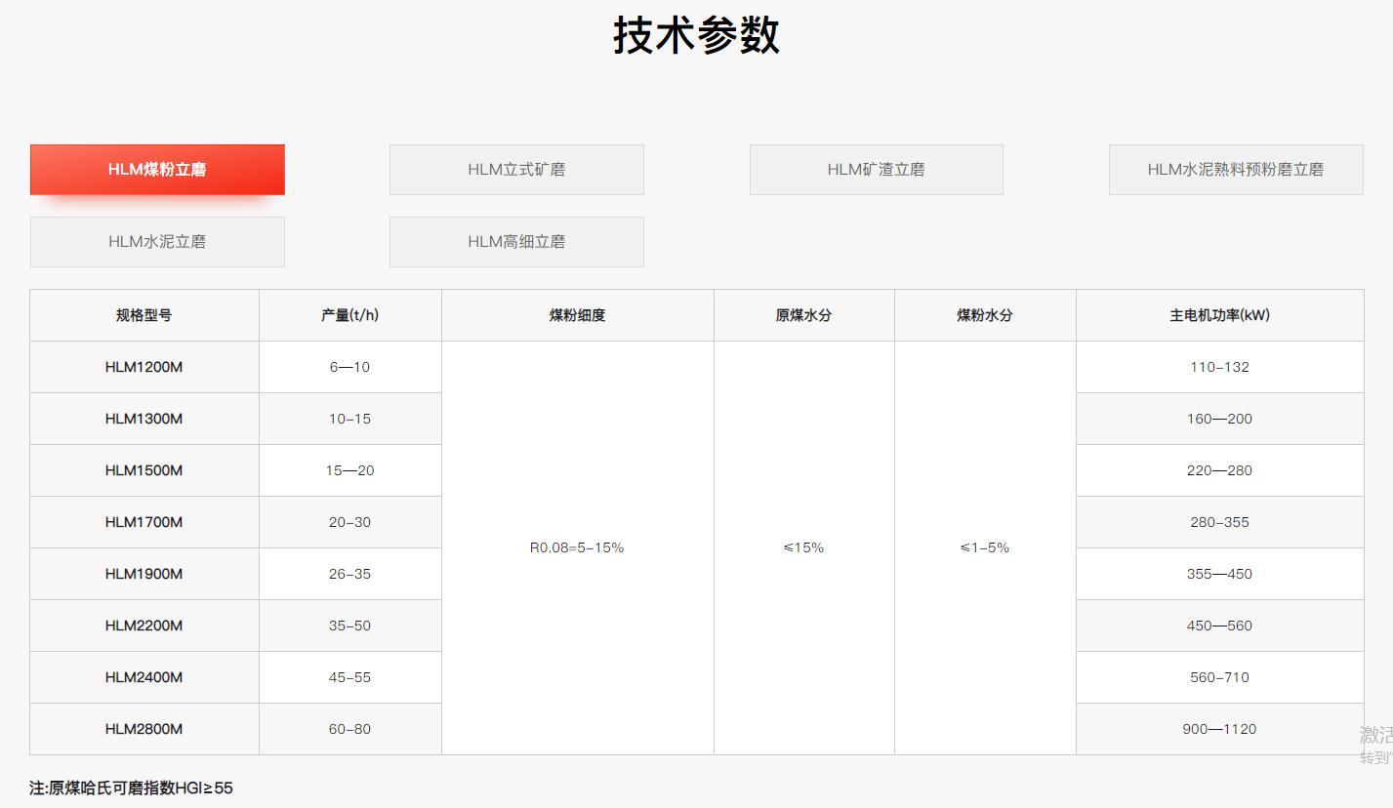Click the HLM1500M model cell
The width and height of the screenshot is (1393, 808).
tap(143, 470)
